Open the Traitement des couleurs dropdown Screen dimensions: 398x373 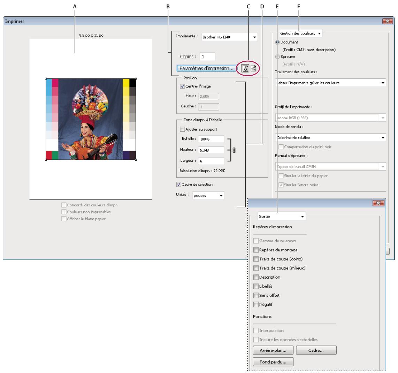point(330,83)
